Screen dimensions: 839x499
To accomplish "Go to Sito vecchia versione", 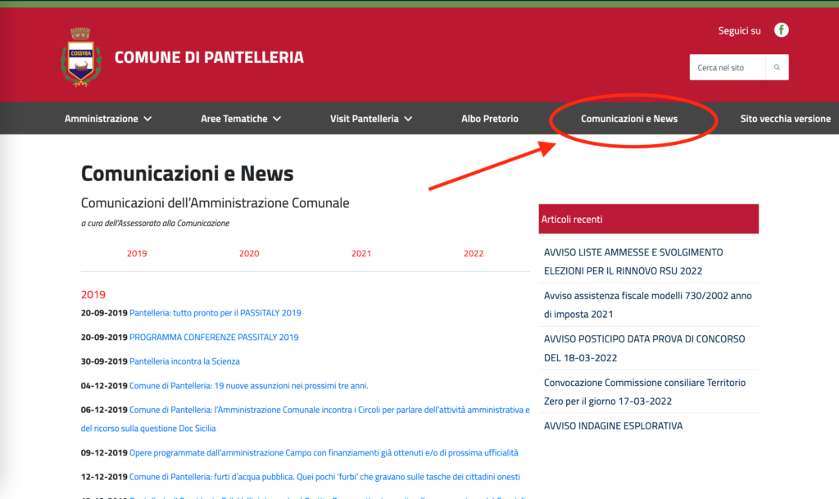I will [785, 119].
